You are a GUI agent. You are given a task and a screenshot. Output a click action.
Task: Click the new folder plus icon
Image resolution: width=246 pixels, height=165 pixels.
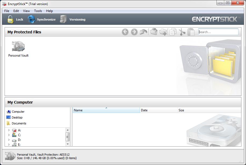[x=163, y=32]
